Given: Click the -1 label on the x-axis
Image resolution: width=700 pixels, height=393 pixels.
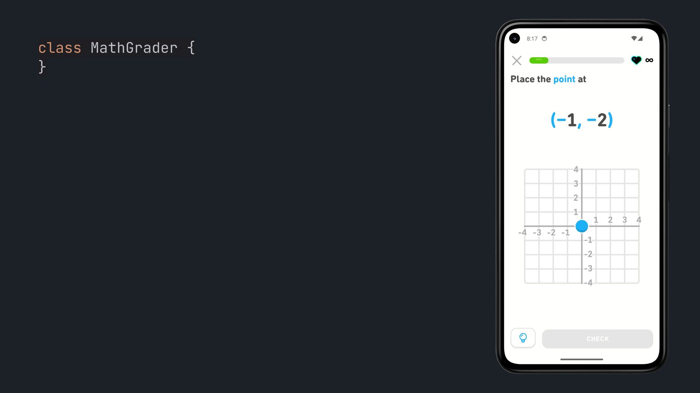Looking at the screenshot, I should click(565, 233).
